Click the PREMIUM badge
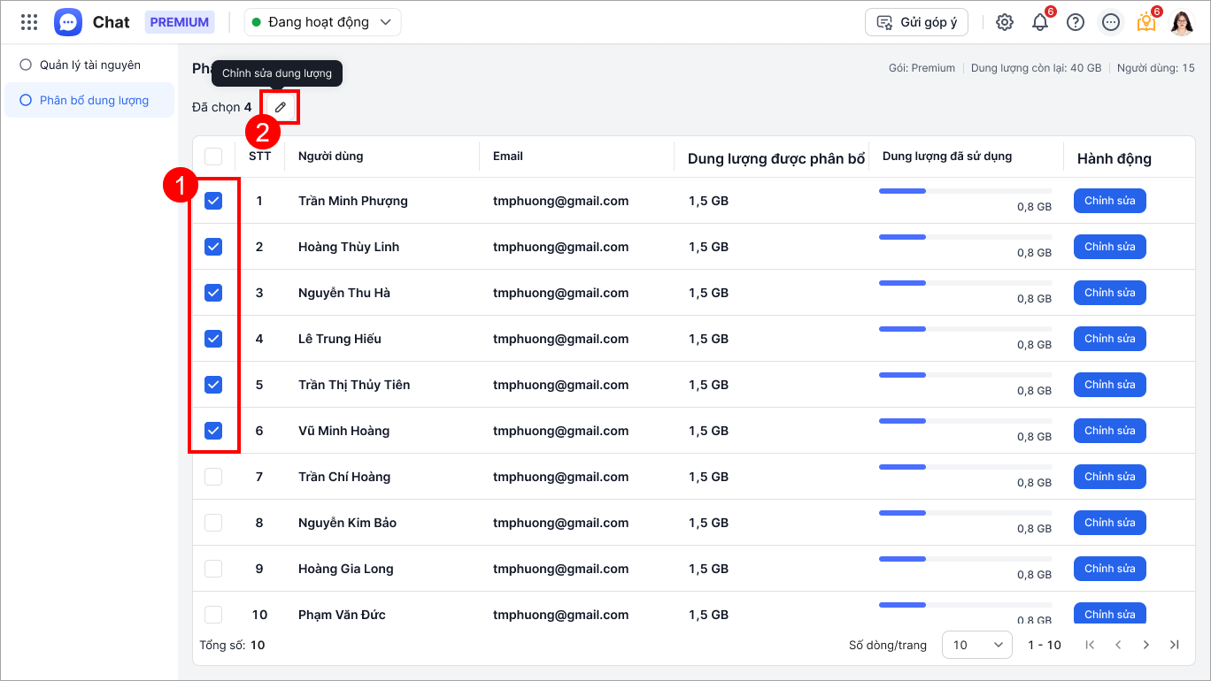This screenshot has width=1211, height=681. click(x=180, y=22)
